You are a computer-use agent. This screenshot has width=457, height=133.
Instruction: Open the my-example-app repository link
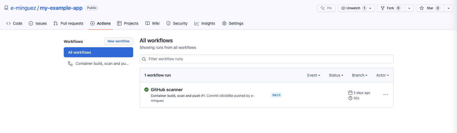point(61,8)
